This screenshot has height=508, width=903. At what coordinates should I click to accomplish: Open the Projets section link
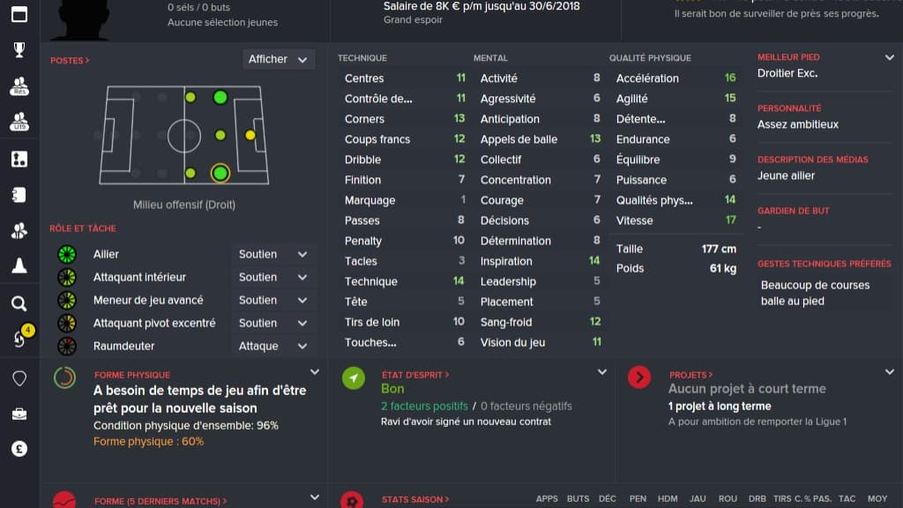click(690, 375)
